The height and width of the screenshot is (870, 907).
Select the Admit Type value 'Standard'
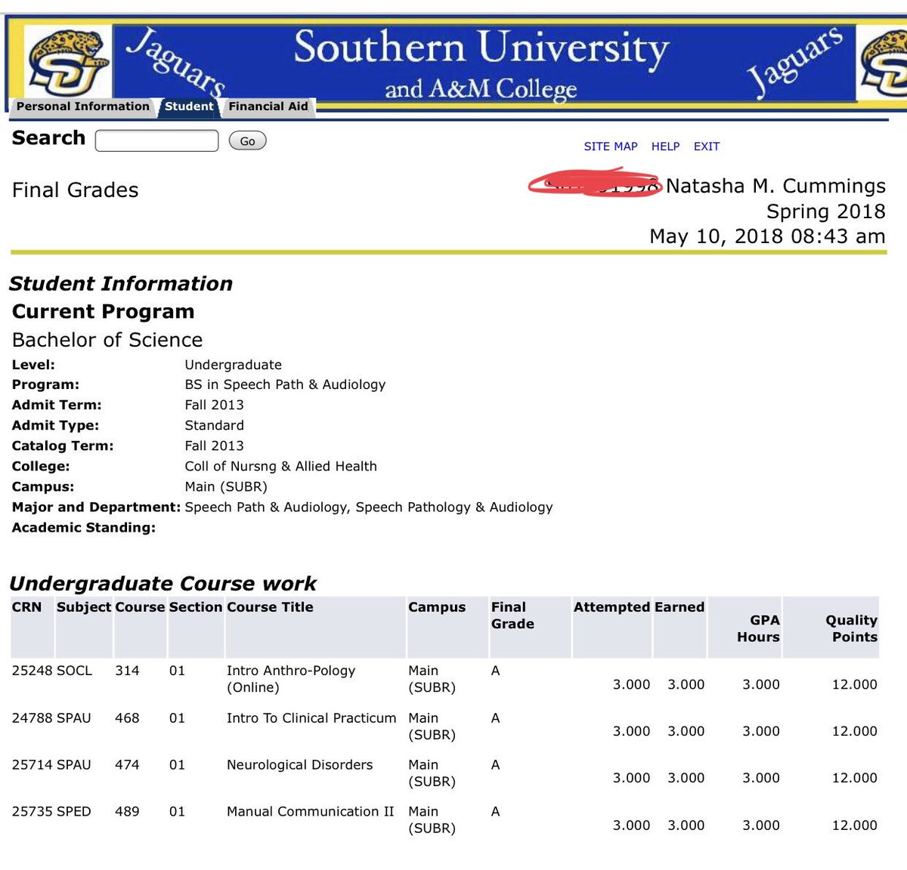pyautogui.click(x=214, y=425)
